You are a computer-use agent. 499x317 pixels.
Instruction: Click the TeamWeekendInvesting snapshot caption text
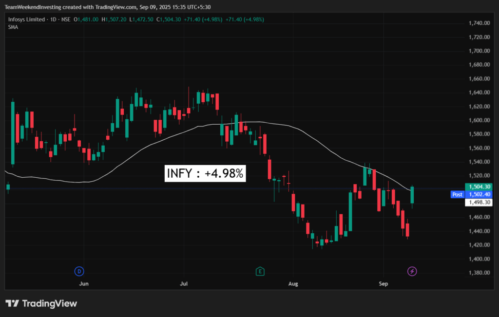pyautogui.click(x=108, y=7)
